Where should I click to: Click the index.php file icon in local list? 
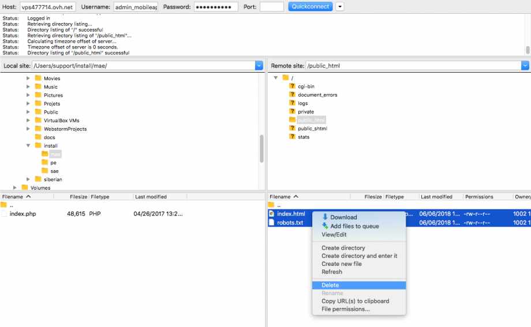(5, 213)
